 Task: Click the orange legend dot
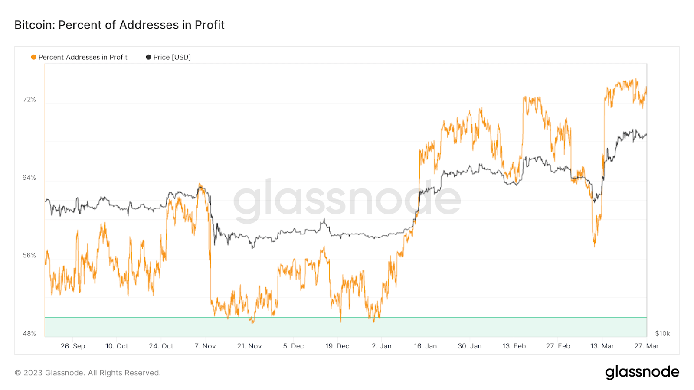pyautogui.click(x=33, y=57)
